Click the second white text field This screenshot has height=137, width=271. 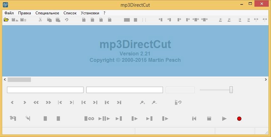(x=125, y=90)
